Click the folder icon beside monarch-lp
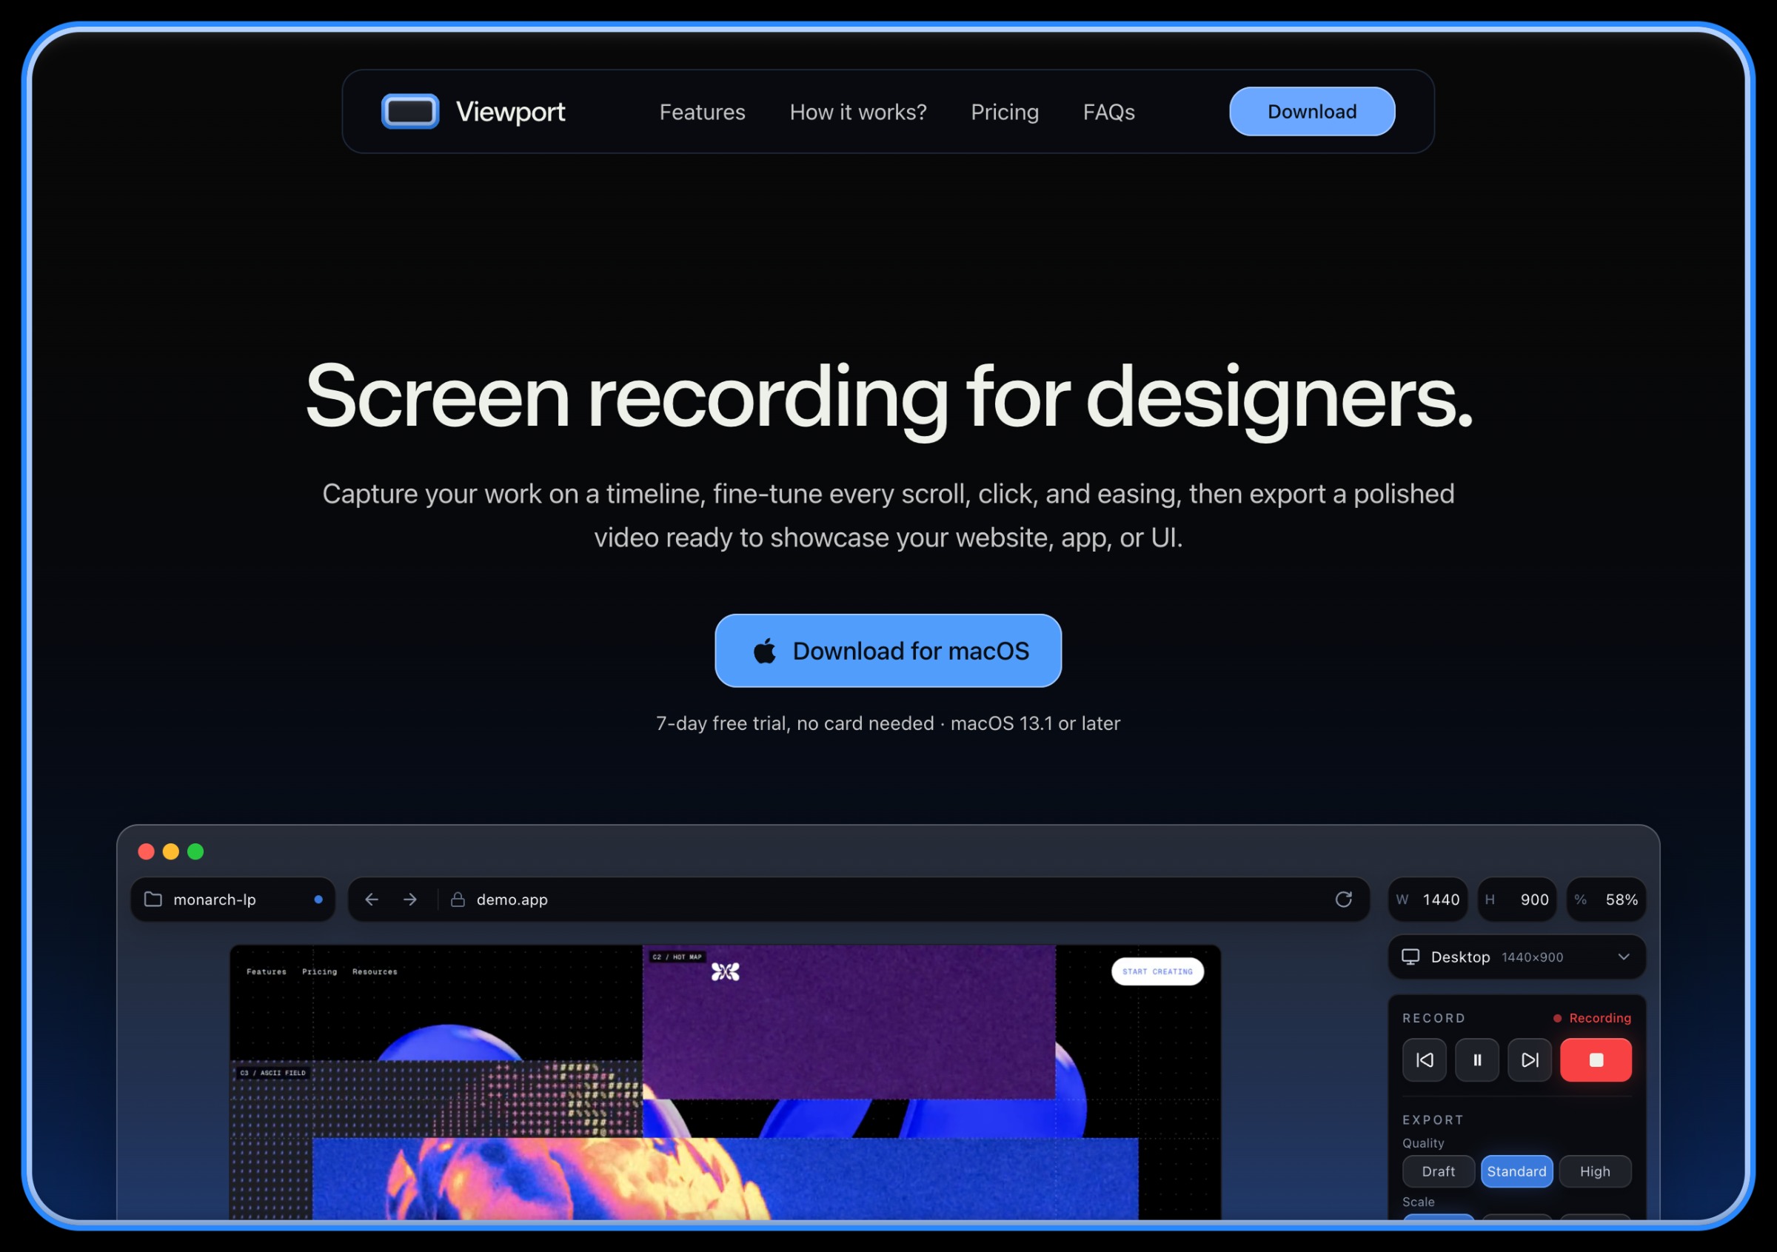The image size is (1777, 1252). tap(153, 899)
